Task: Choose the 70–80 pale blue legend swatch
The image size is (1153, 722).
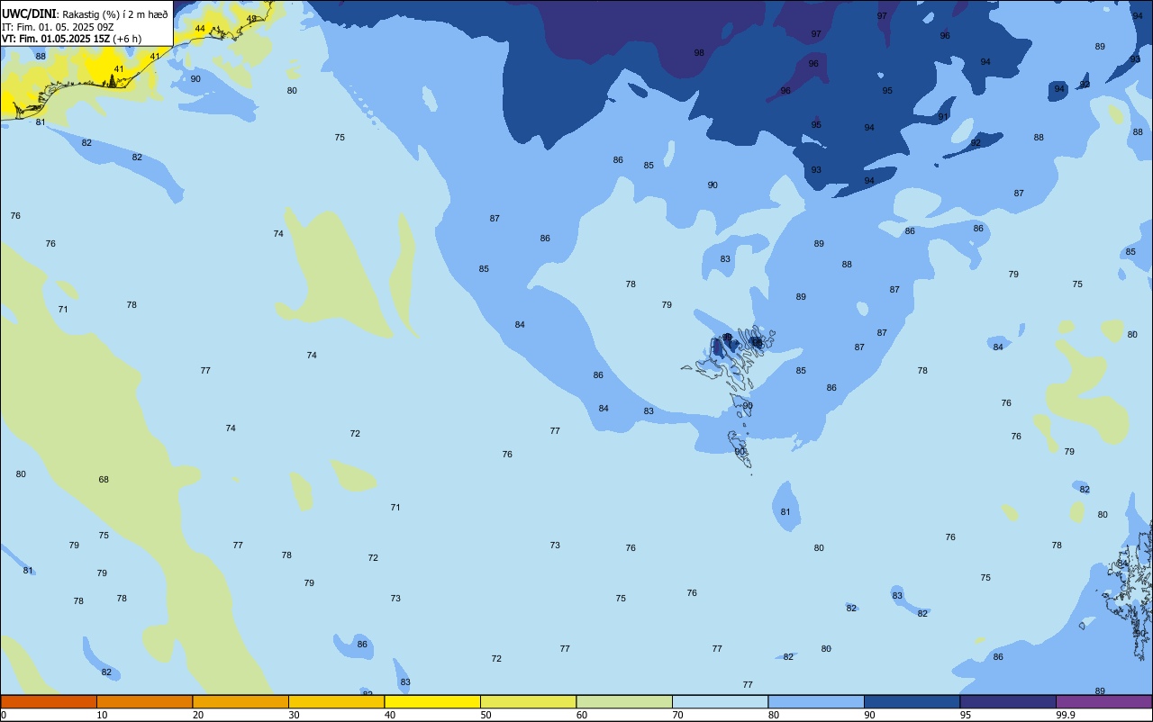Action: coord(720,701)
